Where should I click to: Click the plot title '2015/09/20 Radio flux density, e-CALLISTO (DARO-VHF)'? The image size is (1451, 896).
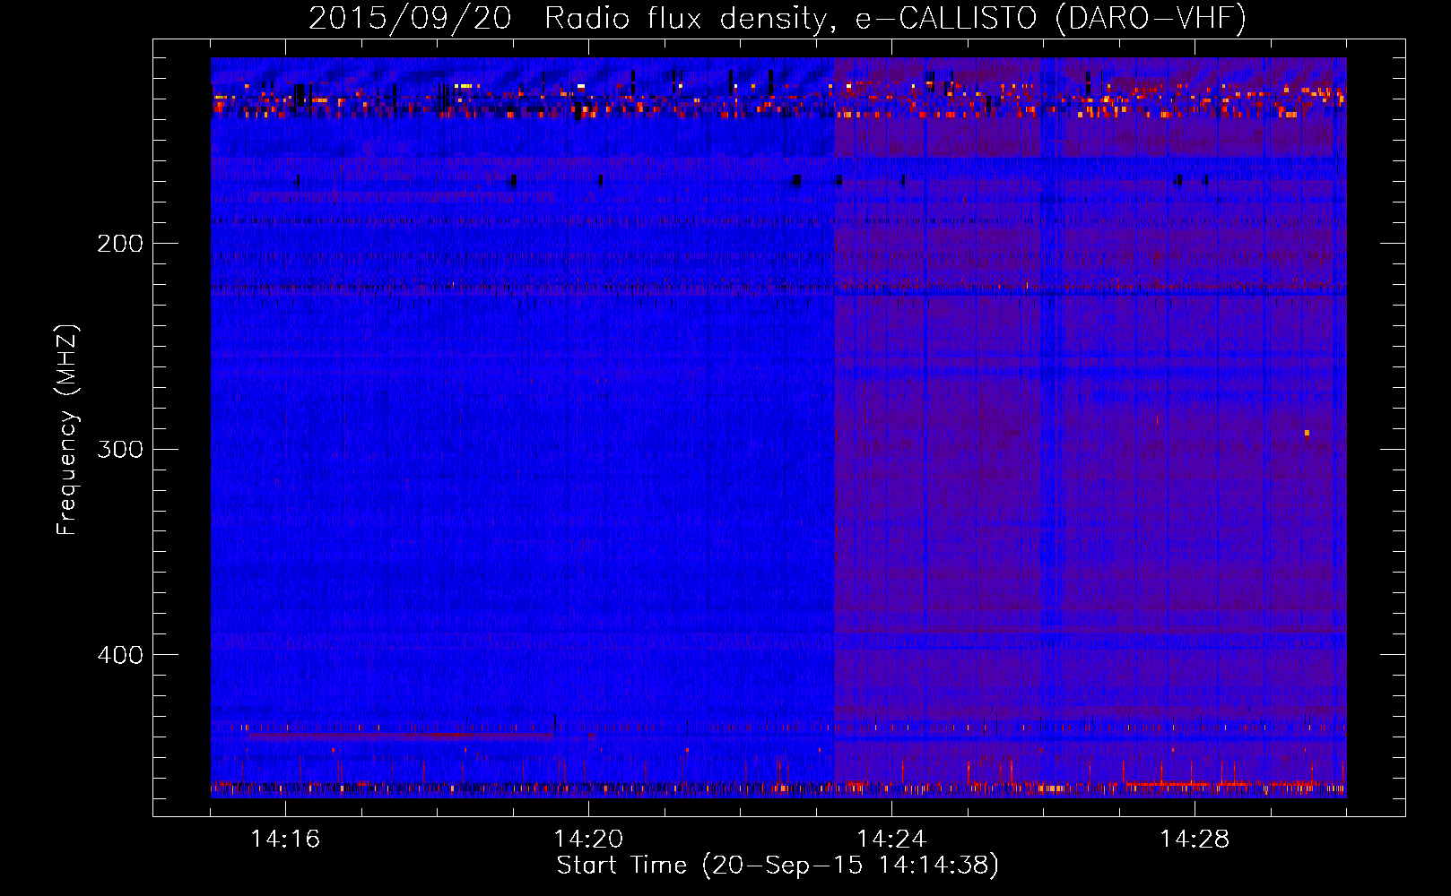point(778,18)
